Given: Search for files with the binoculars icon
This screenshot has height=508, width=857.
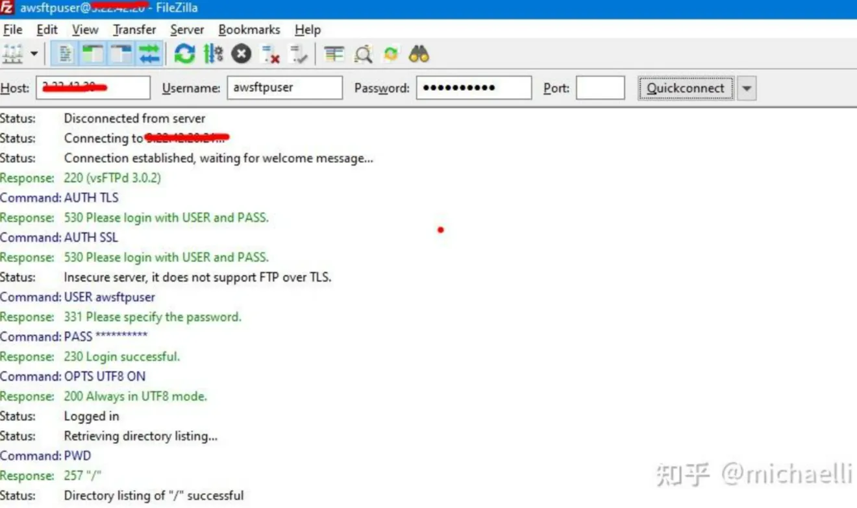Looking at the screenshot, I should pos(419,54).
